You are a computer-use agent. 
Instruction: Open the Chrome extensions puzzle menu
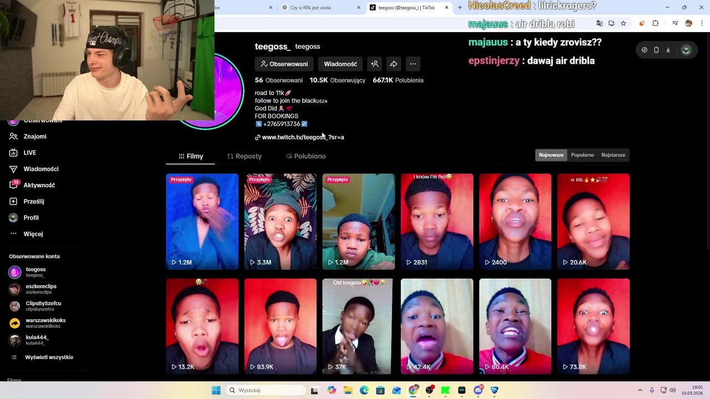[655, 23]
